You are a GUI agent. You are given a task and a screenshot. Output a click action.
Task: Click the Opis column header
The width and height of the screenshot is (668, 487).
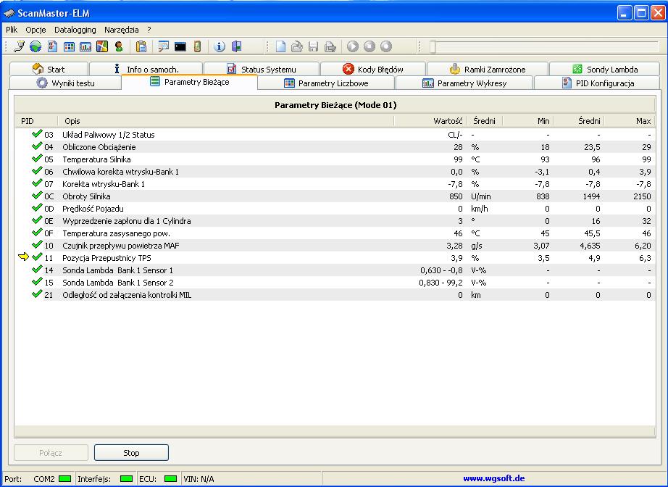[x=226, y=121]
